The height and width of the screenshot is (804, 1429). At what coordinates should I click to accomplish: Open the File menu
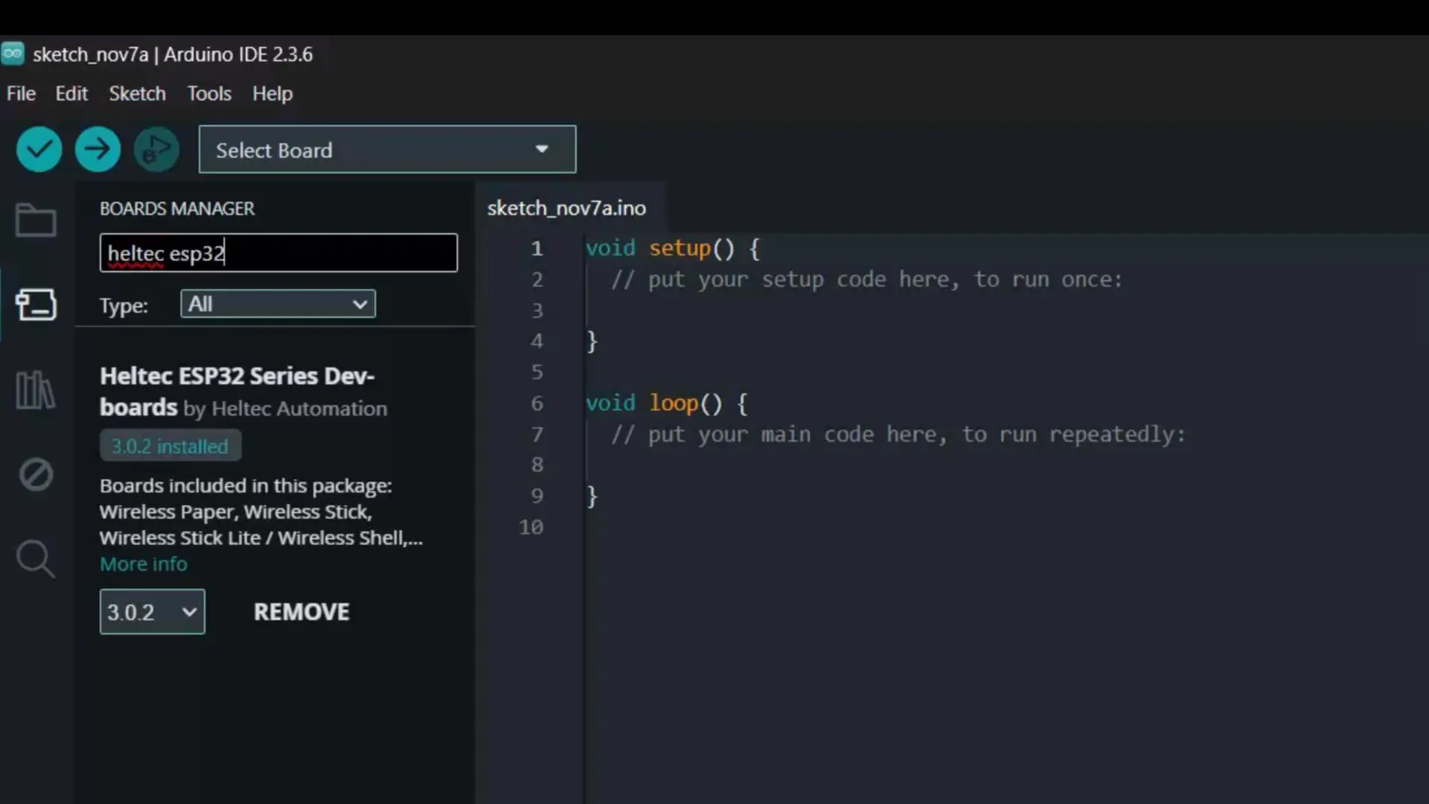coord(21,94)
